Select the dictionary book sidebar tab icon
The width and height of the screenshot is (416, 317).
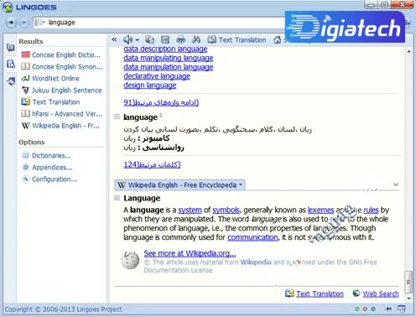tap(11, 47)
